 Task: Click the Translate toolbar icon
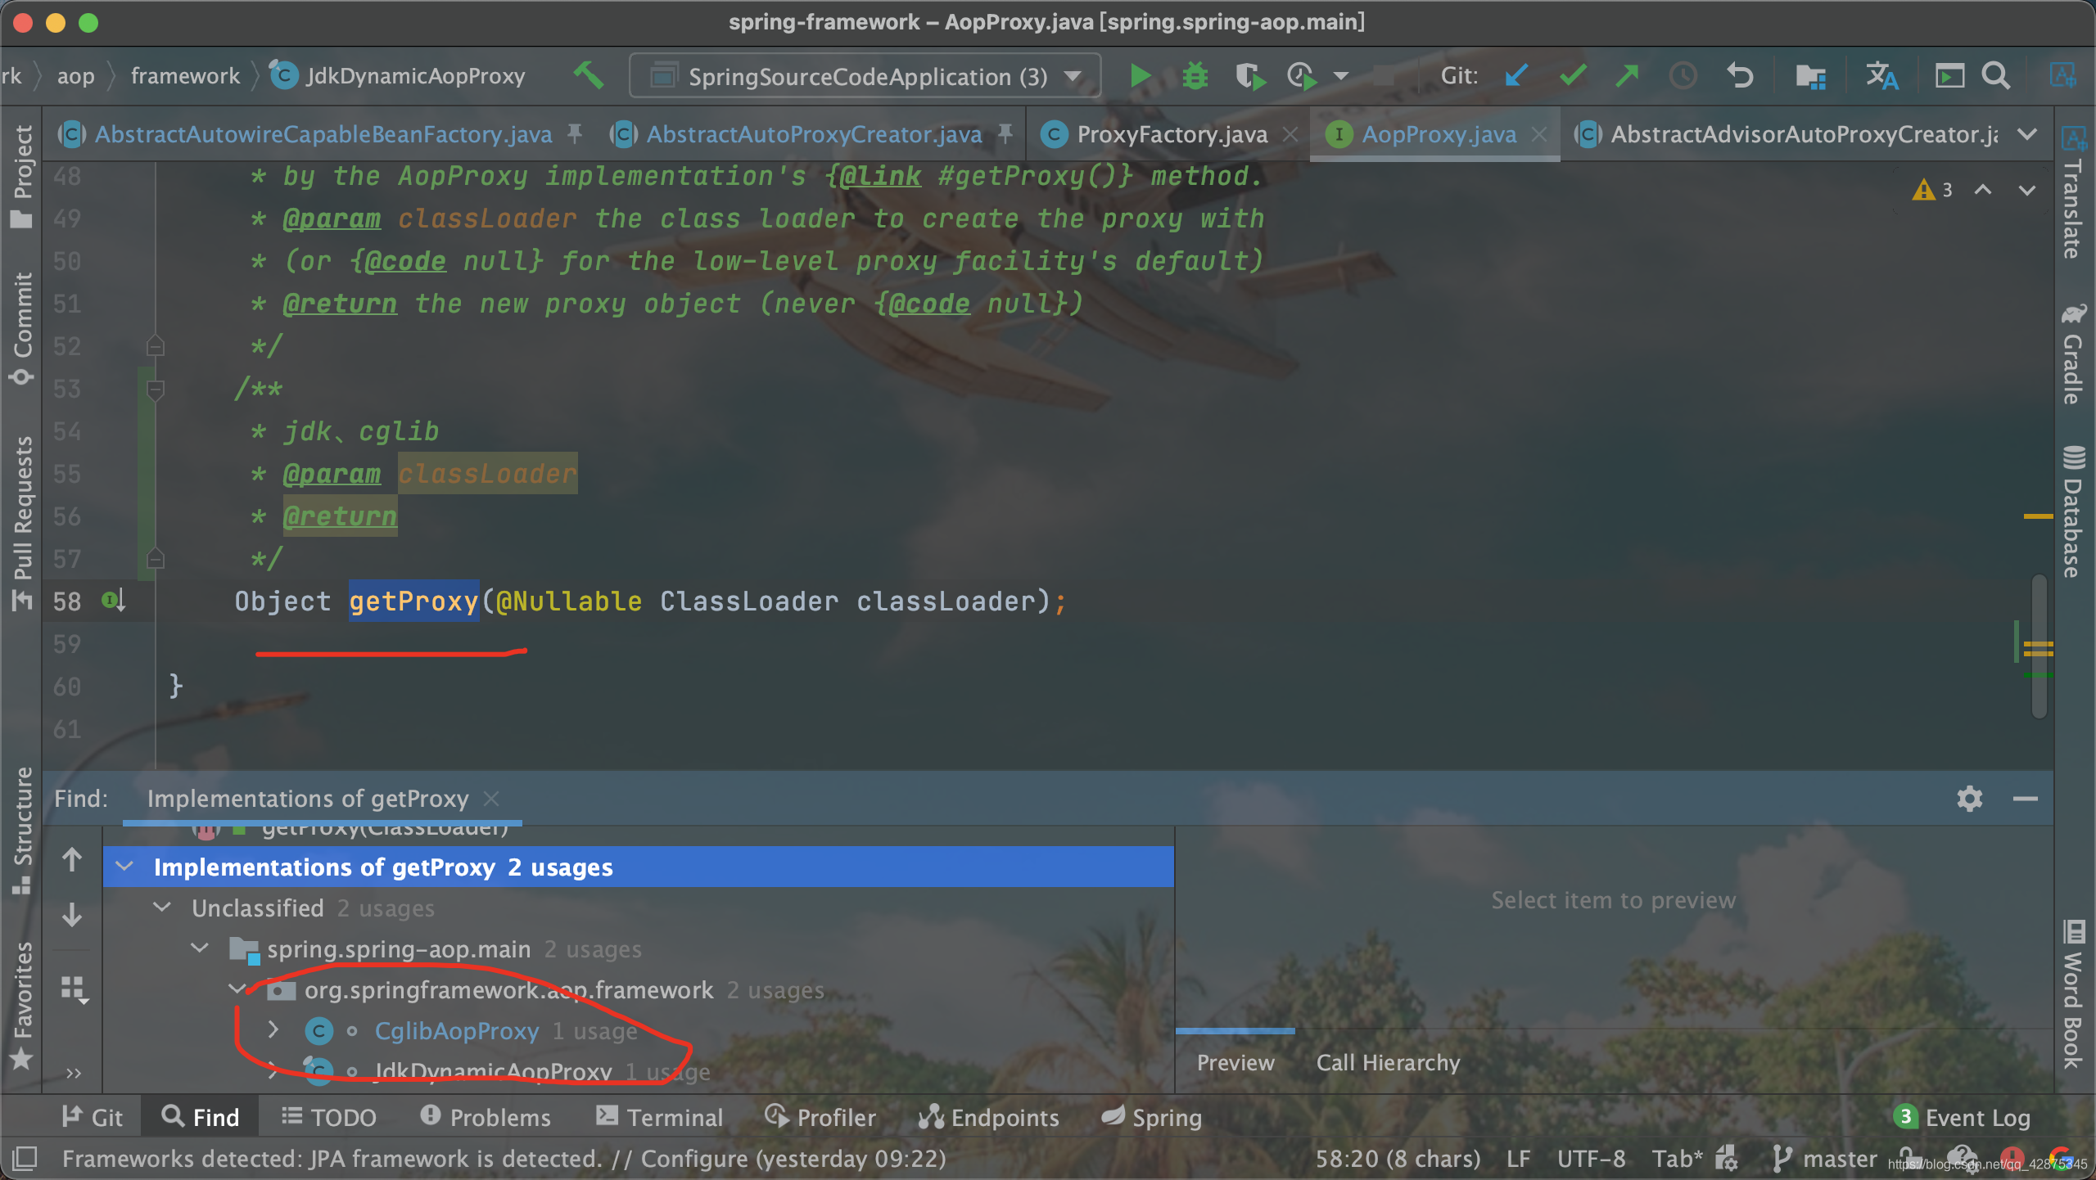pos(1881,76)
